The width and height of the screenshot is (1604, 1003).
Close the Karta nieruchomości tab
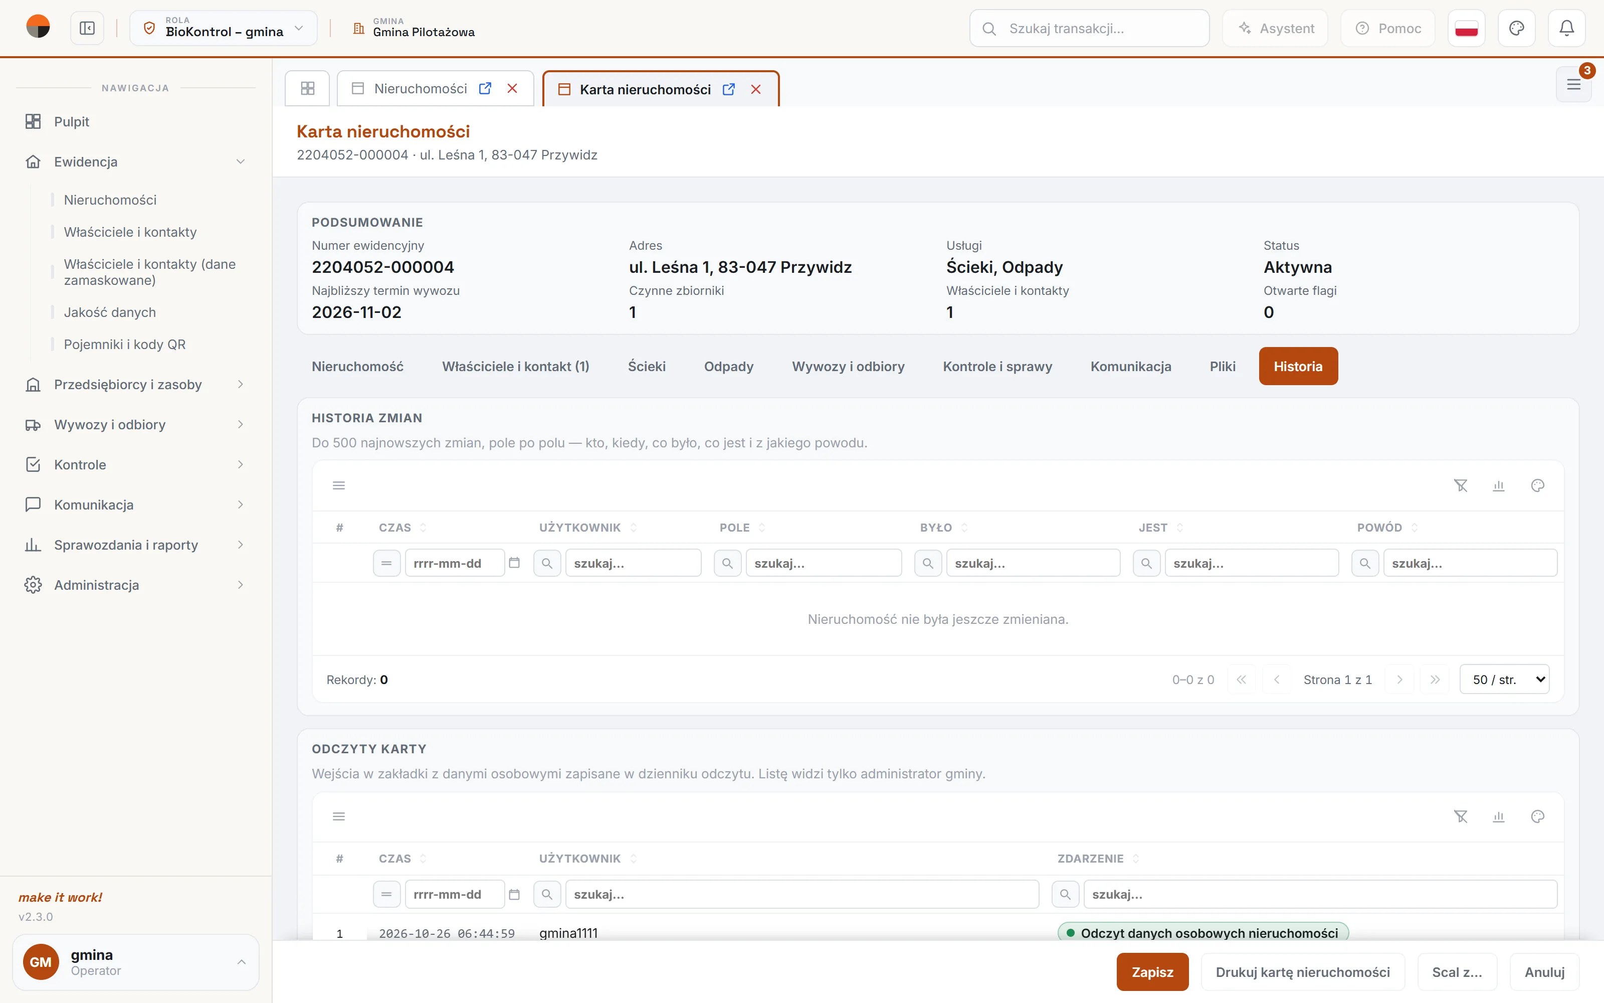point(755,90)
